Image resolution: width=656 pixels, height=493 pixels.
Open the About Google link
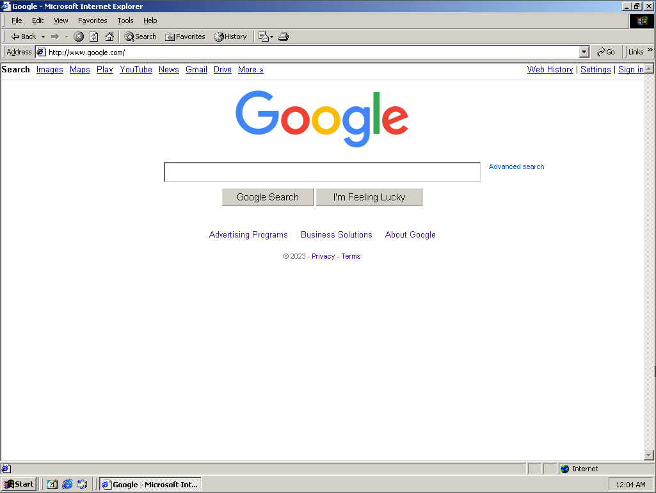pyautogui.click(x=410, y=235)
